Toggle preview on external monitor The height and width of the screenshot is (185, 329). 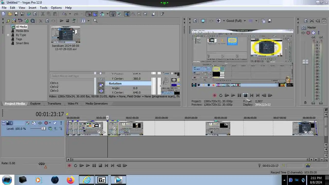(203, 21)
